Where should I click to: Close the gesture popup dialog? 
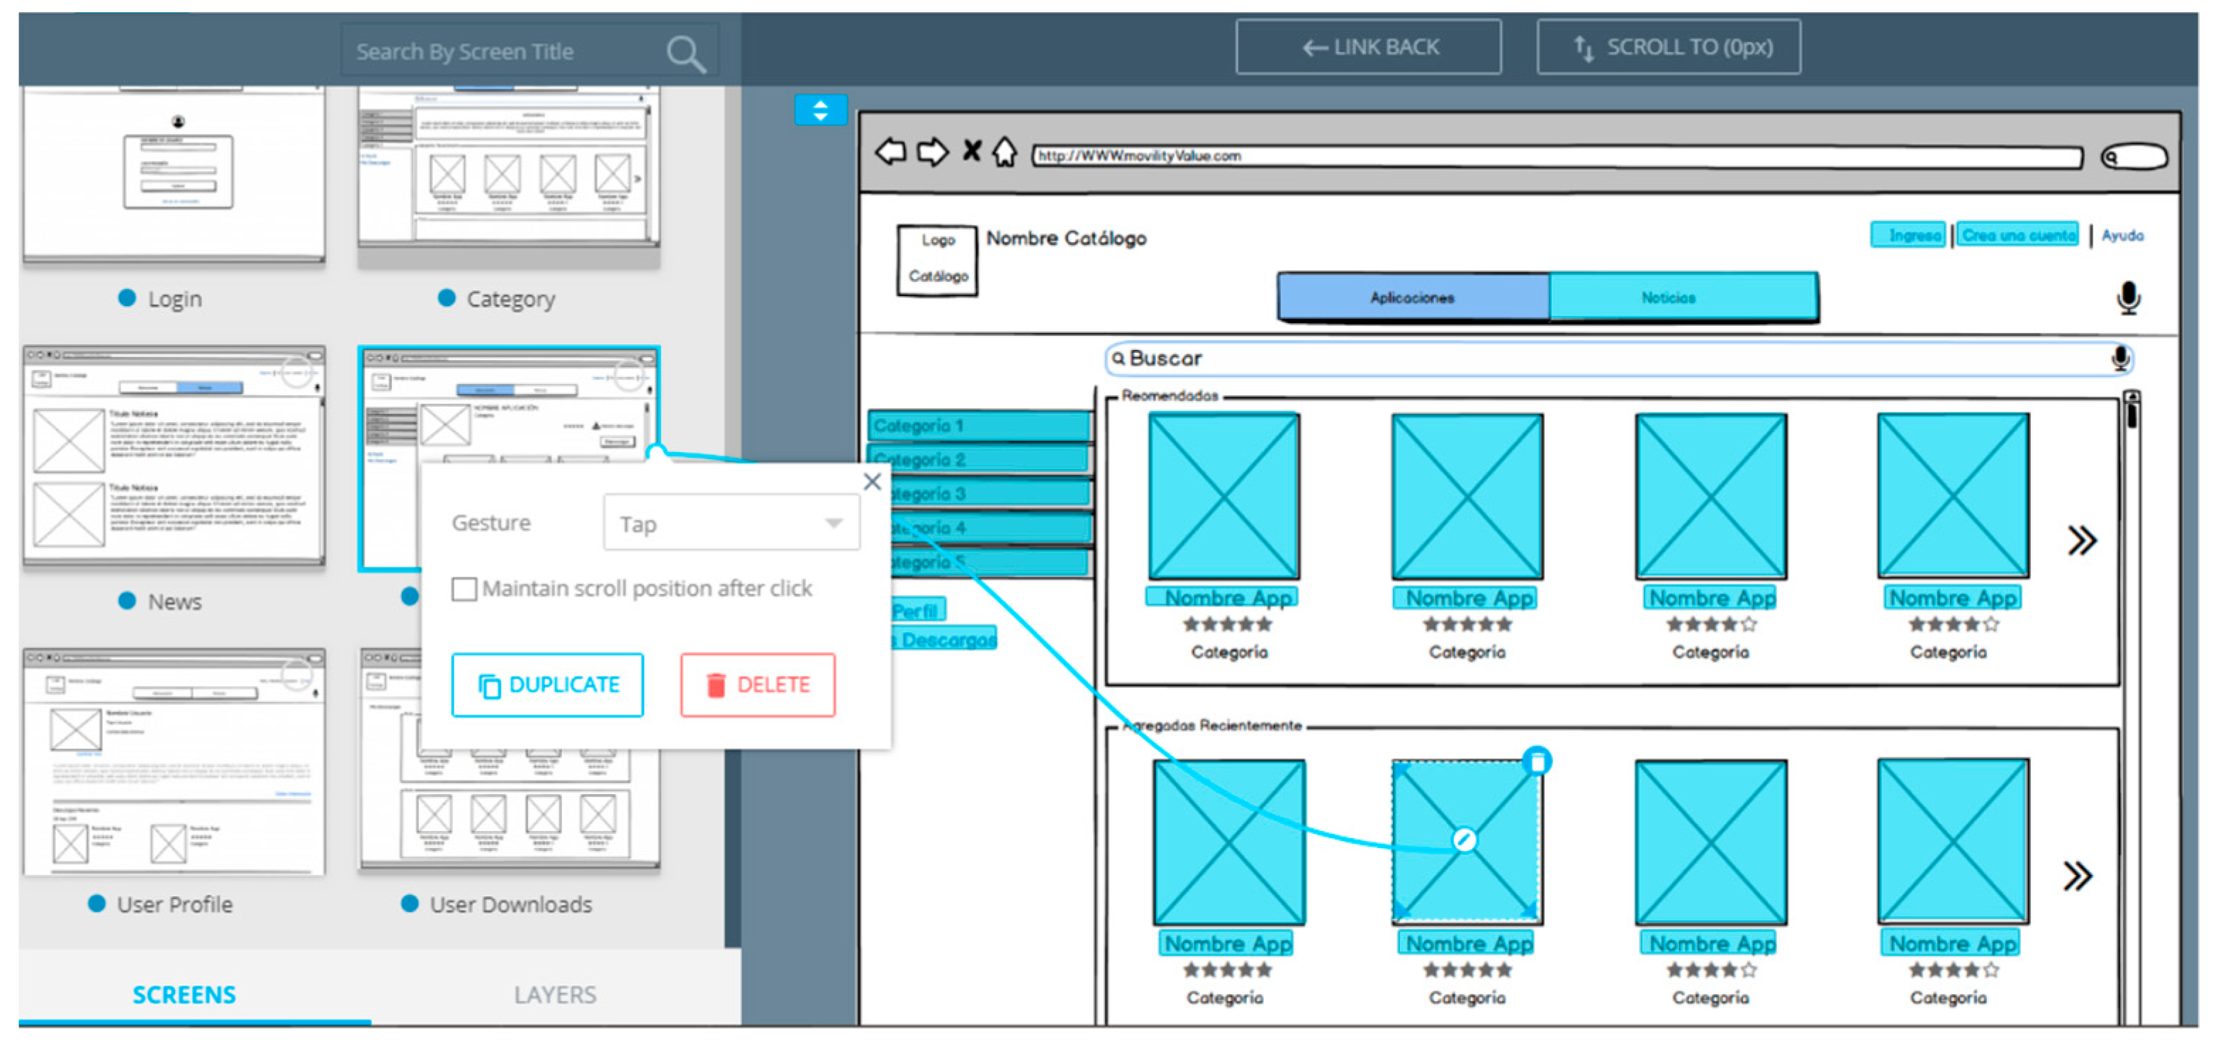pos(872,482)
